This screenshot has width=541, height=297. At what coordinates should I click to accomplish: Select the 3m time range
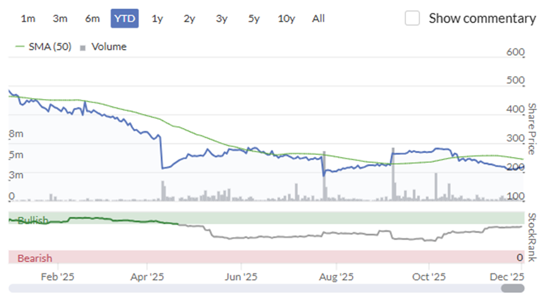(60, 18)
